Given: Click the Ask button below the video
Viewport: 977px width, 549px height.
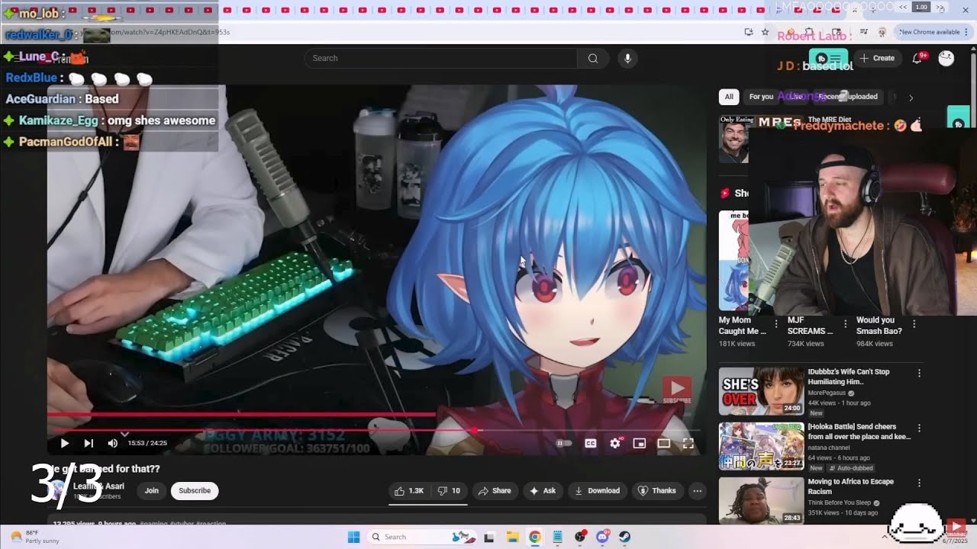Looking at the screenshot, I should (543, 491).
